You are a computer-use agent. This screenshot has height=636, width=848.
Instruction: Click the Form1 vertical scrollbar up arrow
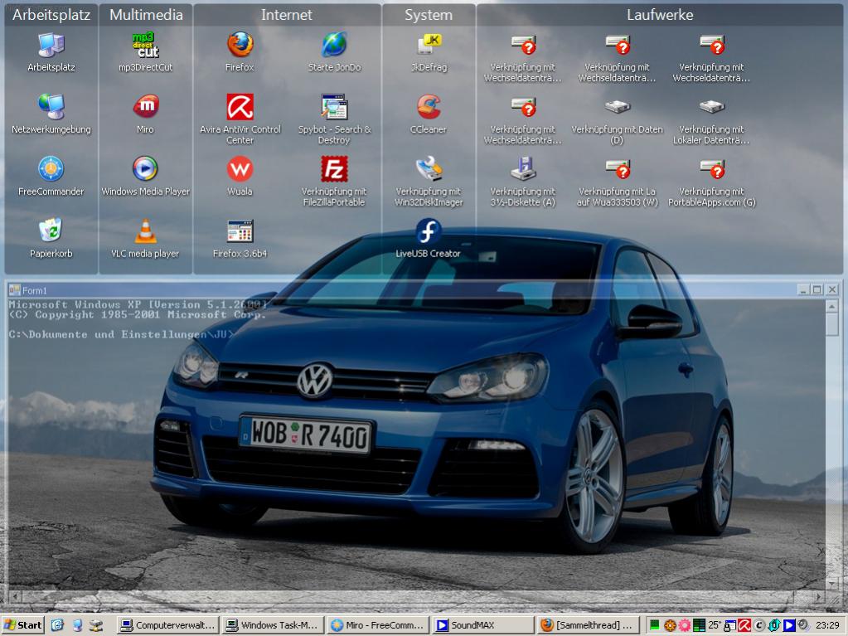point(832,306)
